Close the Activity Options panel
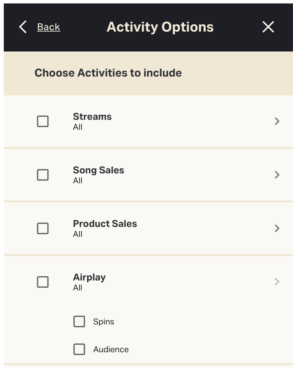 [x=268, y=27]
